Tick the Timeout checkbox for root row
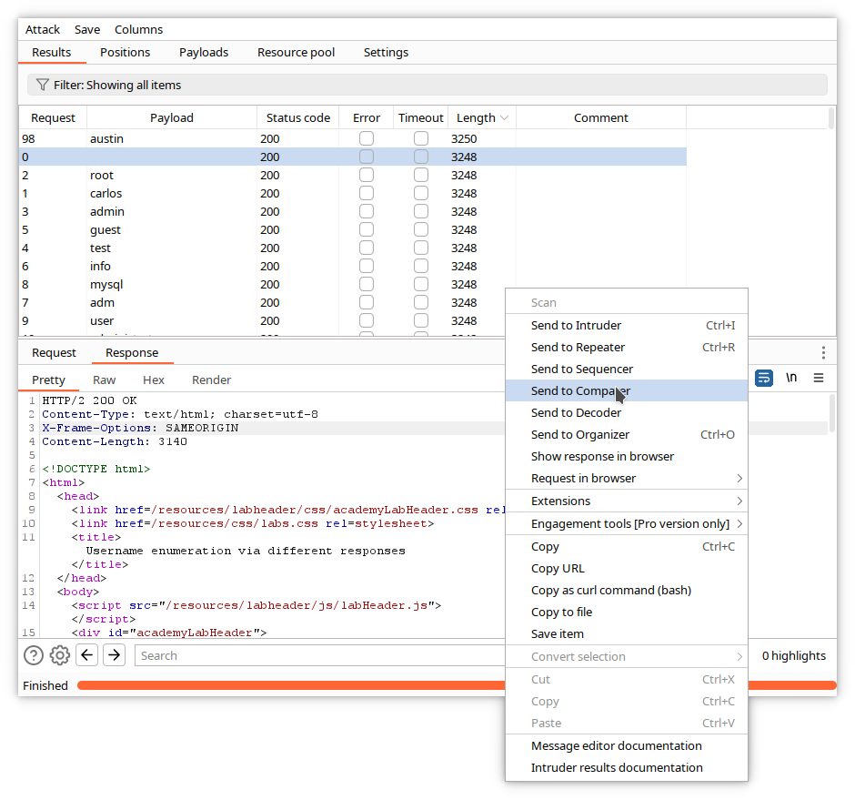The height and width of the screenshot is (800, 855). pos(421,176)
